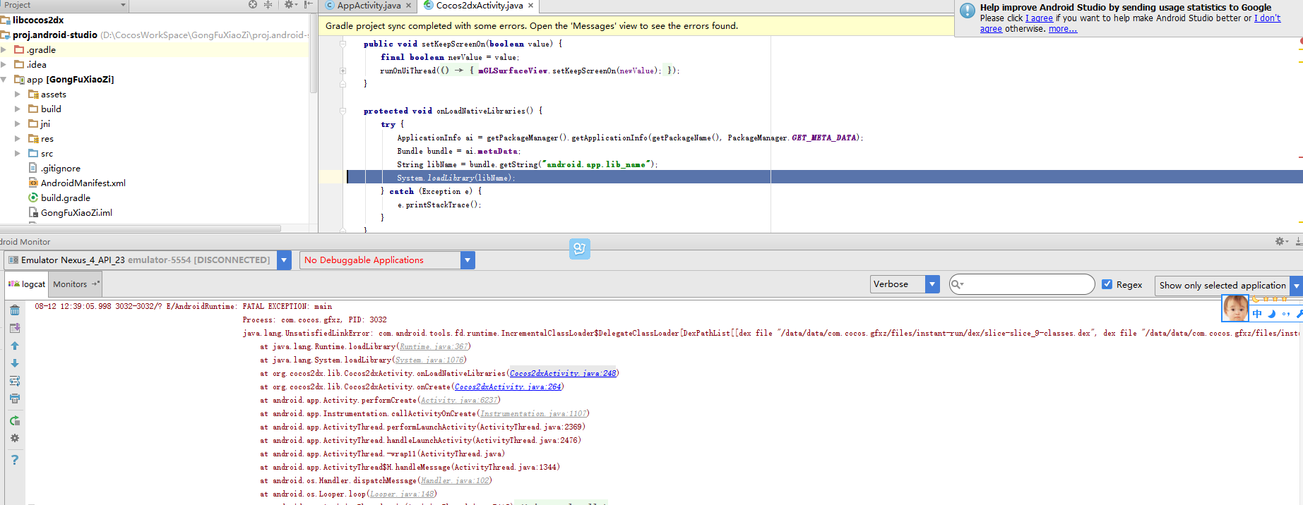This screenshot has height=505, width=1303.
Task: Expand the jni folder
Action: click(x=18, y=123)
